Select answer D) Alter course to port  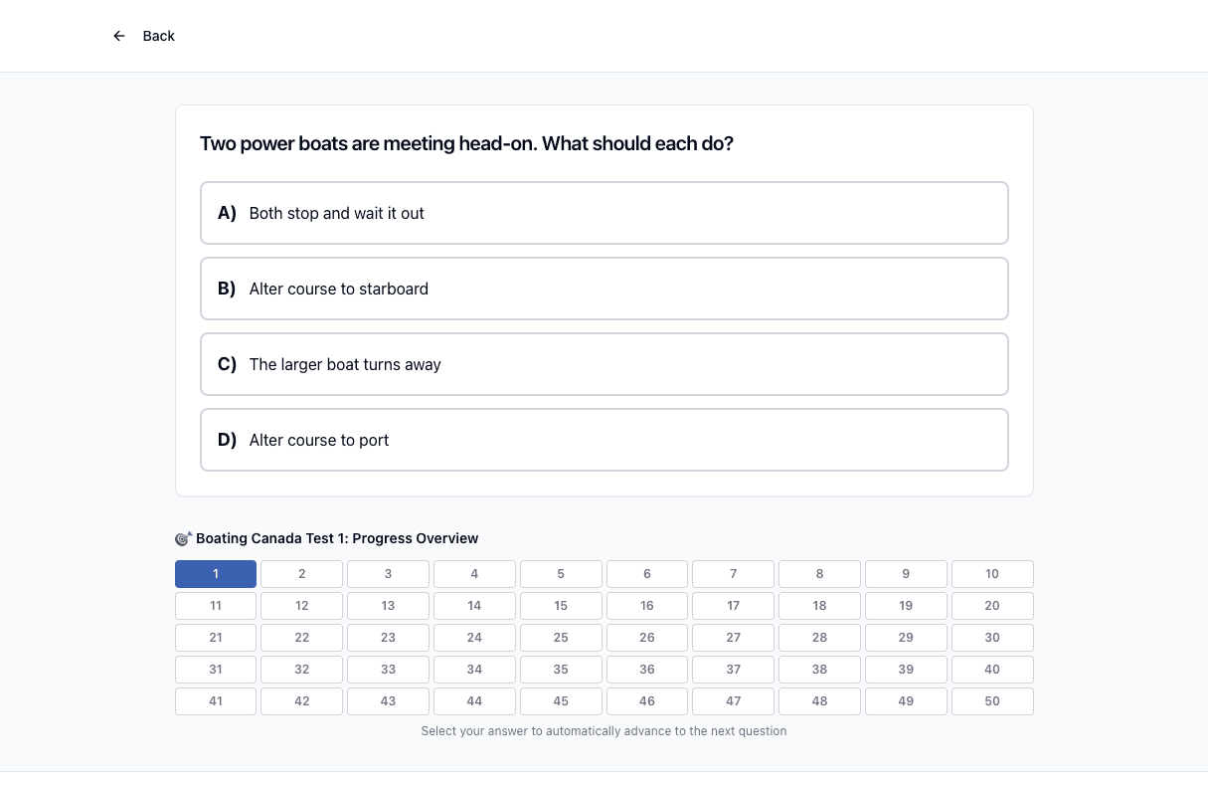pos(604,440)
